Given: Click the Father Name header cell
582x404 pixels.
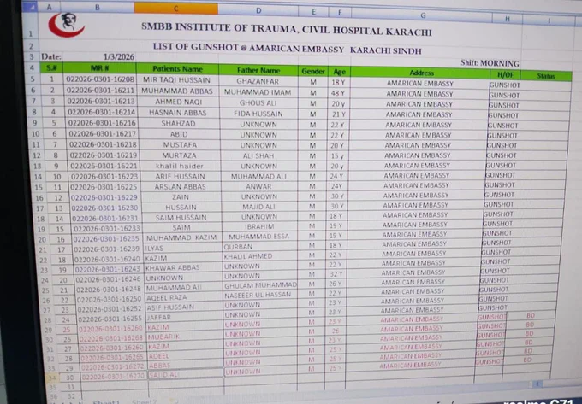Looking at the screenshot, I should [258, 70].
